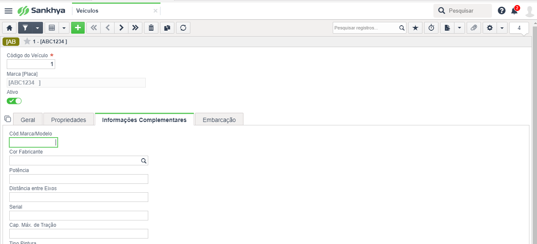The image size is (537, 244).
Task: Switch to the Propriedades tab
Action: [69, 119]
